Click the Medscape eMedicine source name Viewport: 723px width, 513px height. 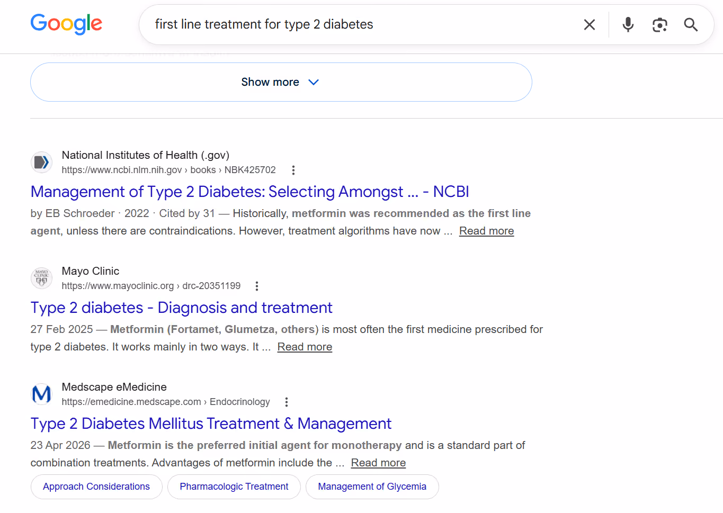coord(114,387)
